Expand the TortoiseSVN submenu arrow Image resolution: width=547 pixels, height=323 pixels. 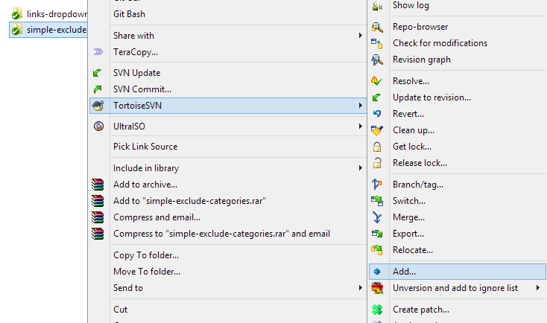coord(361,105)
